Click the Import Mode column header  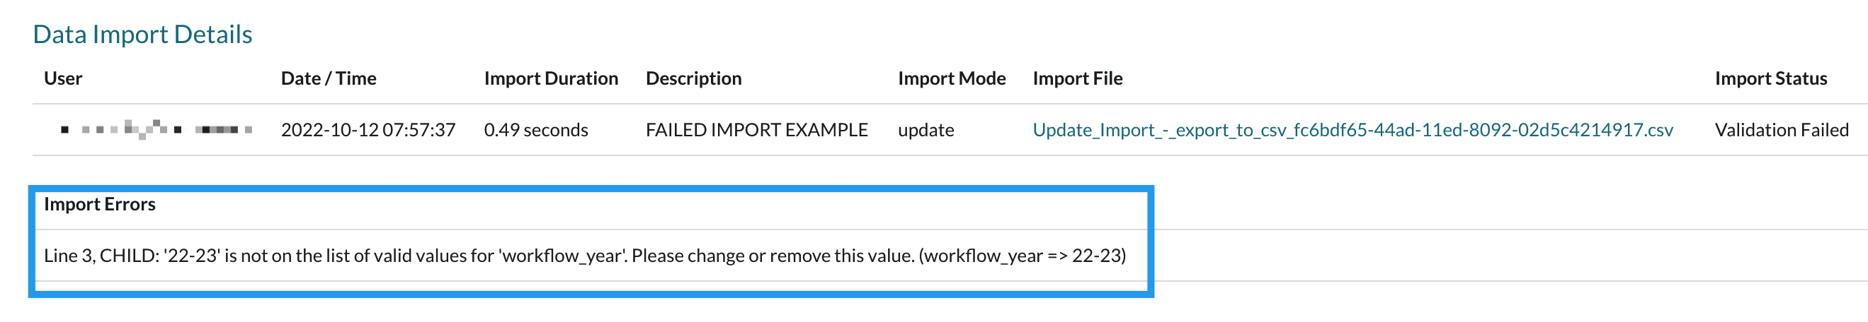952,78
